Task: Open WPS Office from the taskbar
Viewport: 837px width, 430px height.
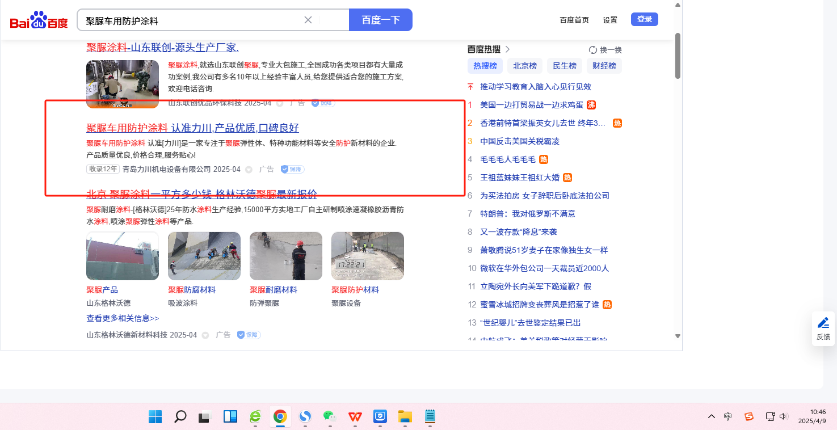Action: click(355, 416)
